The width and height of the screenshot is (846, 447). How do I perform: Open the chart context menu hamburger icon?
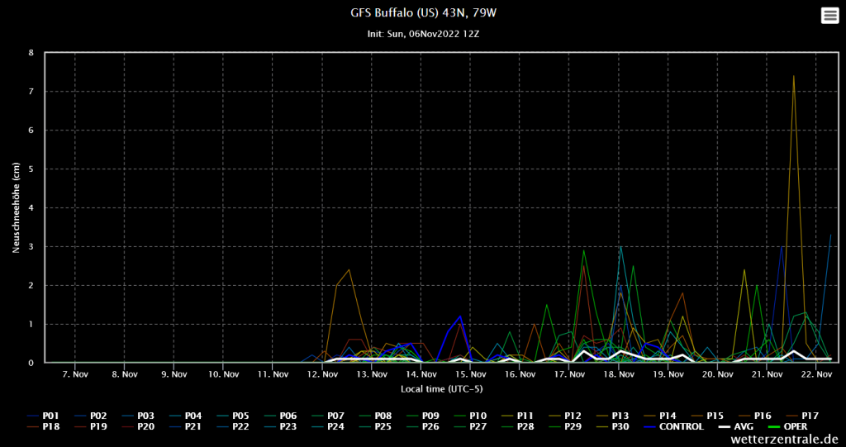point(829,16)
